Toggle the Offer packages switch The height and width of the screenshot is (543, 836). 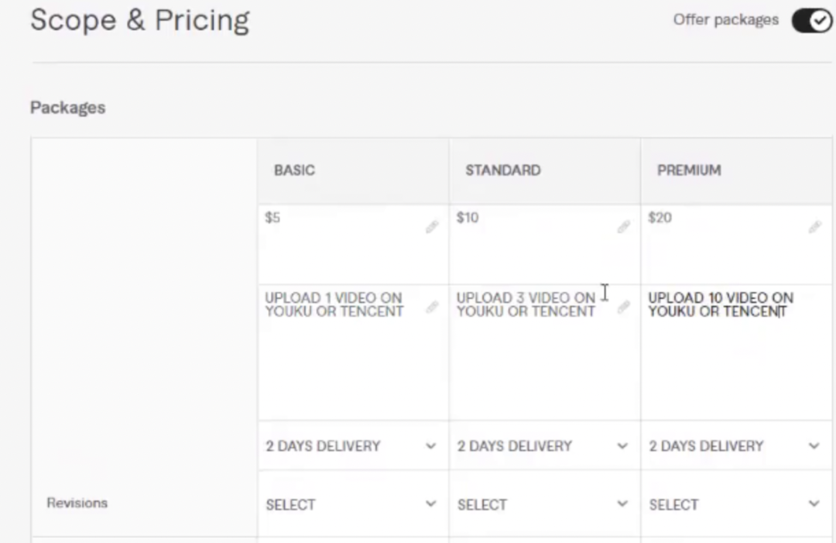click(810, 21)
